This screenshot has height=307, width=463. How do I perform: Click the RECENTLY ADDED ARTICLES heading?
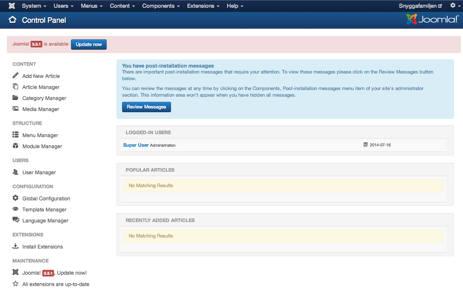click(160, 220)
